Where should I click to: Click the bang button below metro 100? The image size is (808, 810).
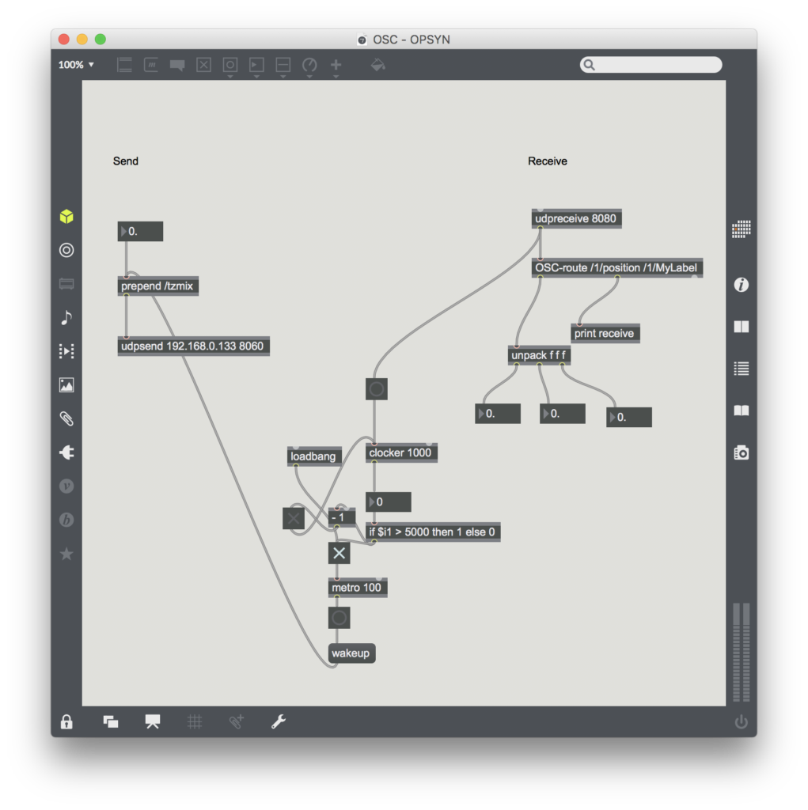[x=339, y=618]
